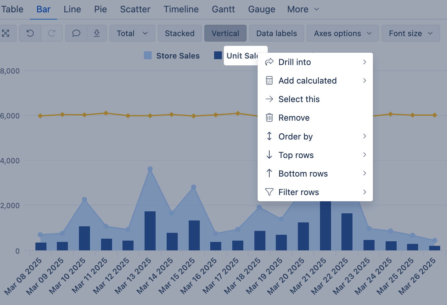Click the trash icon beside Remove

pyautogui.click(x=269, y=118)
